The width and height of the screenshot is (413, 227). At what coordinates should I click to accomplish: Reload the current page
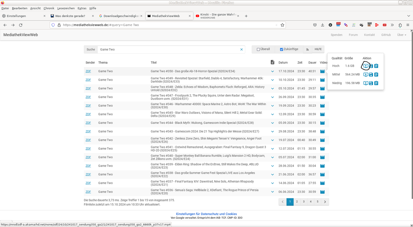click(21, 25)
